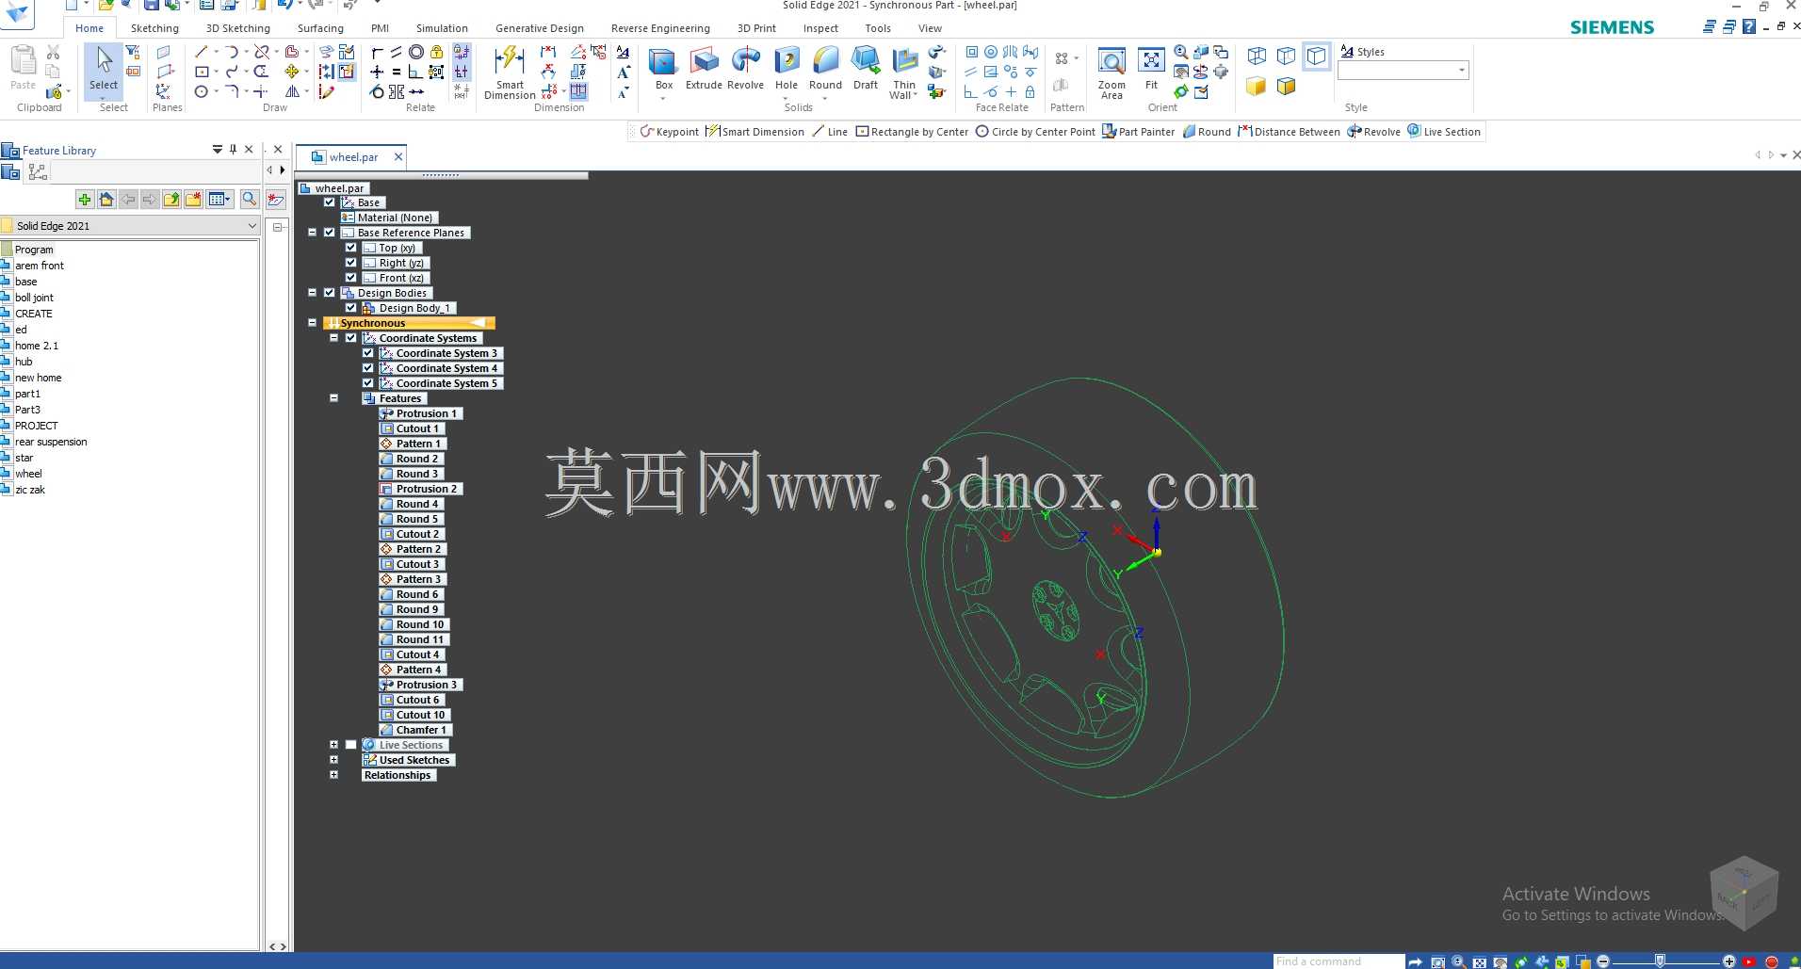Click the Fit view tool

click(1151, 70)
